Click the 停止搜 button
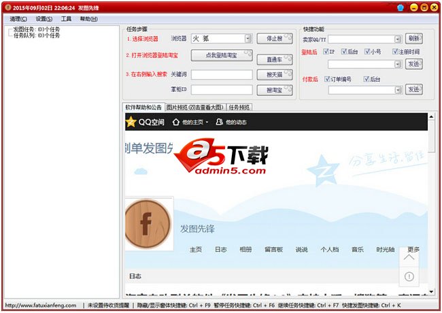Screen dimensions: 442x313 [x=275, y=39]
